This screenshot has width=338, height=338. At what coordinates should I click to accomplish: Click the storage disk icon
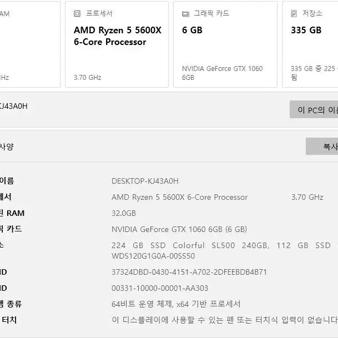pos(294,13)
